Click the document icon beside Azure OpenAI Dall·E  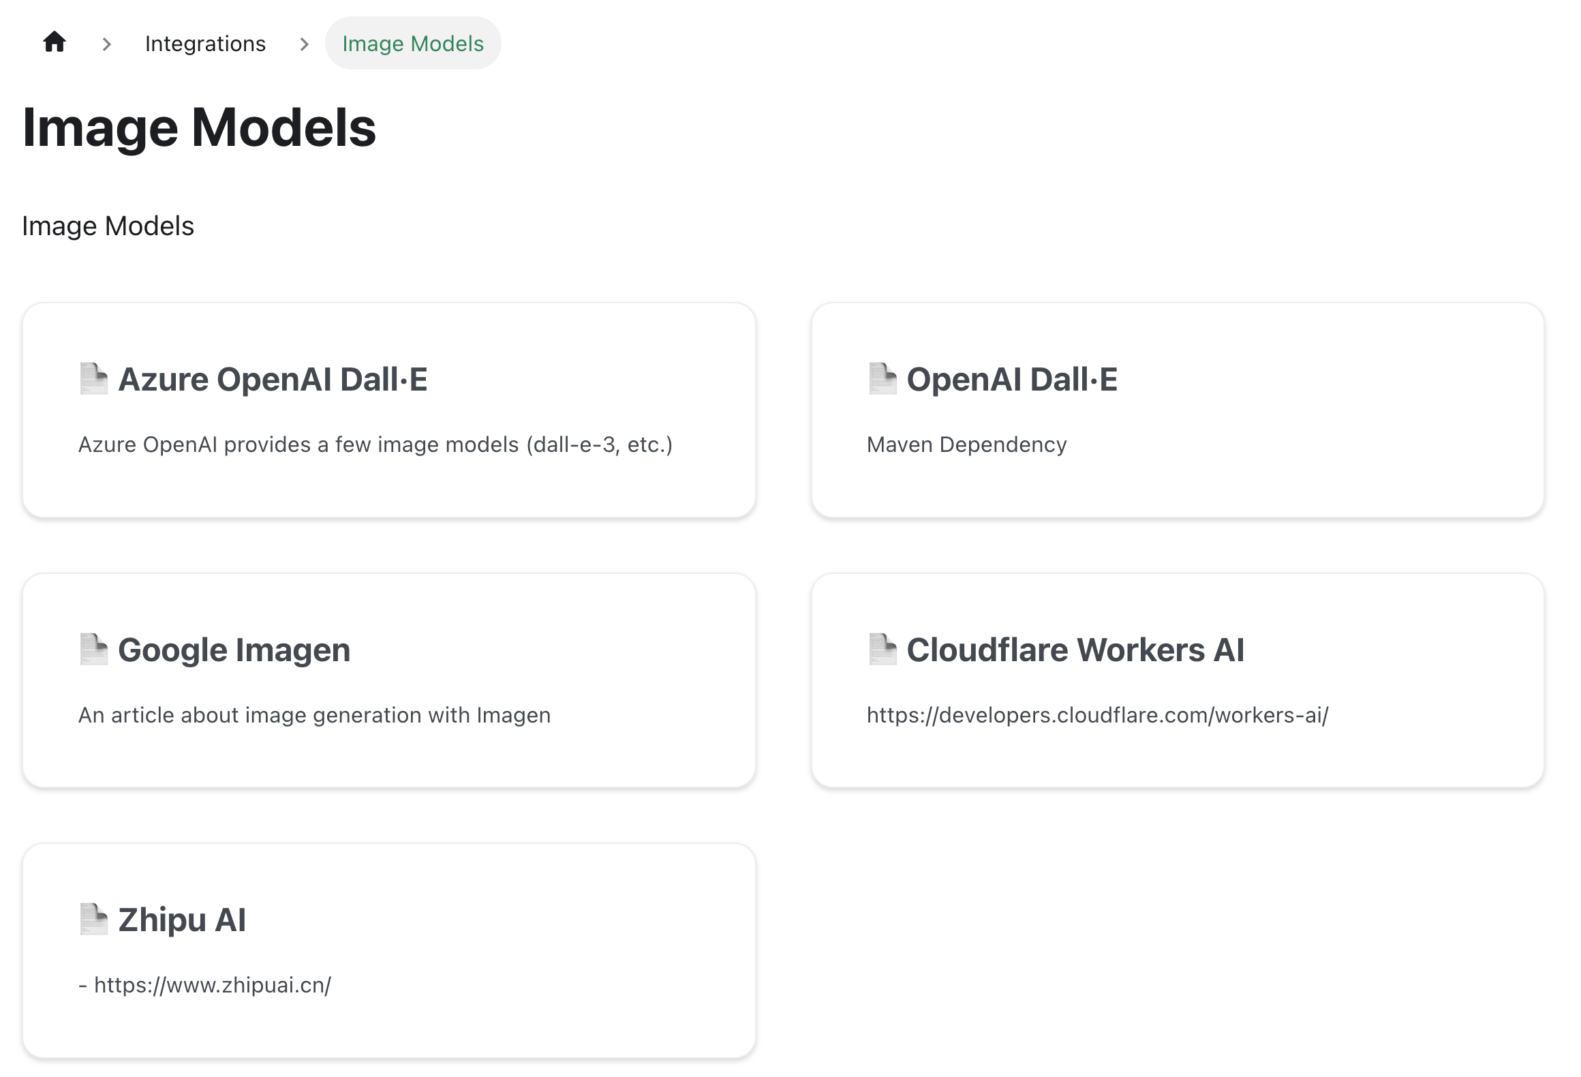point(93,378)
